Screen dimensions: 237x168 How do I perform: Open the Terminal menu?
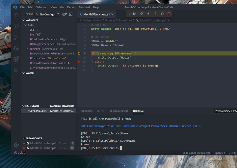click(x=84, y=7)
